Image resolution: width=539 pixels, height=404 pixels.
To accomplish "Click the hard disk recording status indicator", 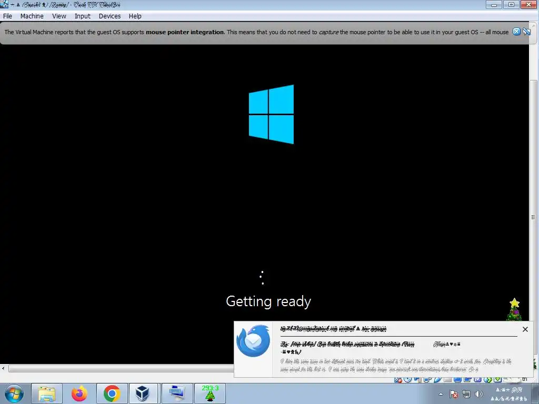I will coord(398,379).
